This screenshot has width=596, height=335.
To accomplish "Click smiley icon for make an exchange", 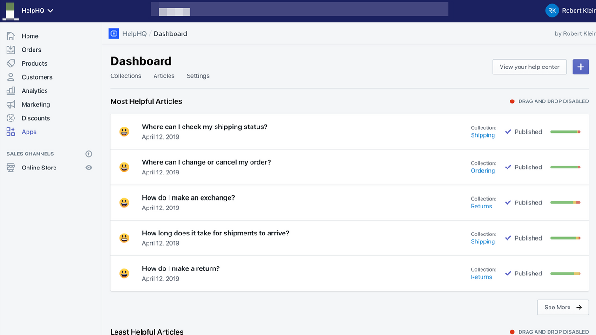I will pos(124,202).
